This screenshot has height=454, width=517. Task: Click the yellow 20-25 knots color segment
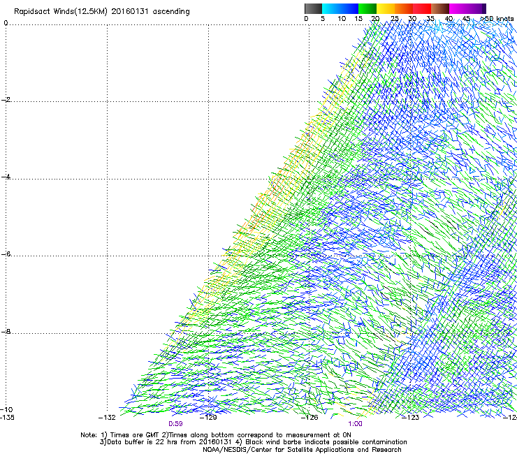(386, 8)
